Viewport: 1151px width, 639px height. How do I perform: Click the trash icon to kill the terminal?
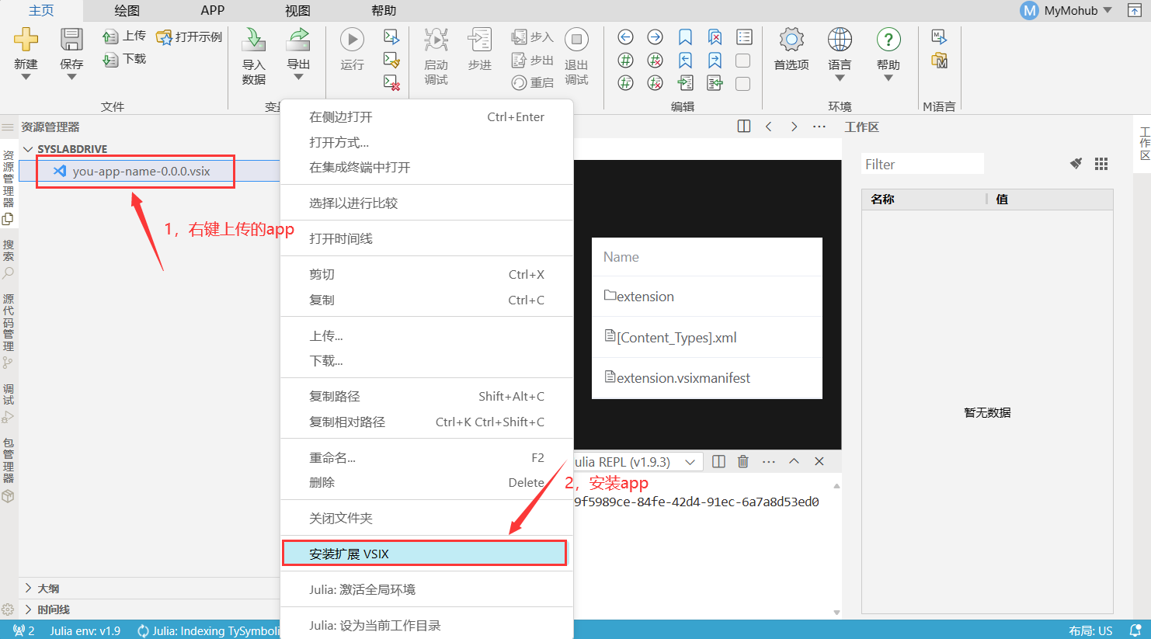tap(742, 461)
